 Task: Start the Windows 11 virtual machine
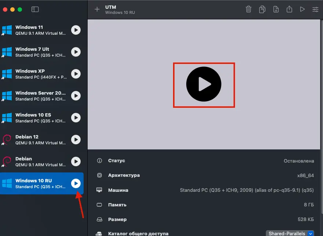[x=76, y=30]
